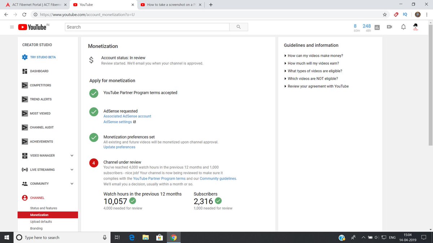Open a new browser tab
This screenshot has height=243, width=433.
(x=211, y=5)
